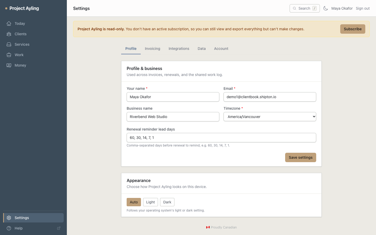
Task: Switch to the Account tab
Action: (x=221, y=49)
